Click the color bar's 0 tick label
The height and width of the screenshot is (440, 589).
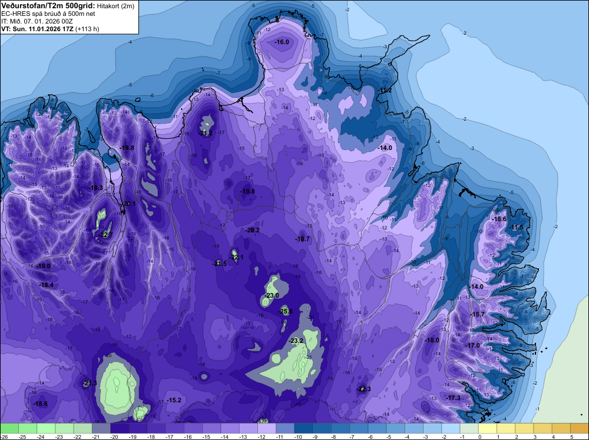pos(479,437)
